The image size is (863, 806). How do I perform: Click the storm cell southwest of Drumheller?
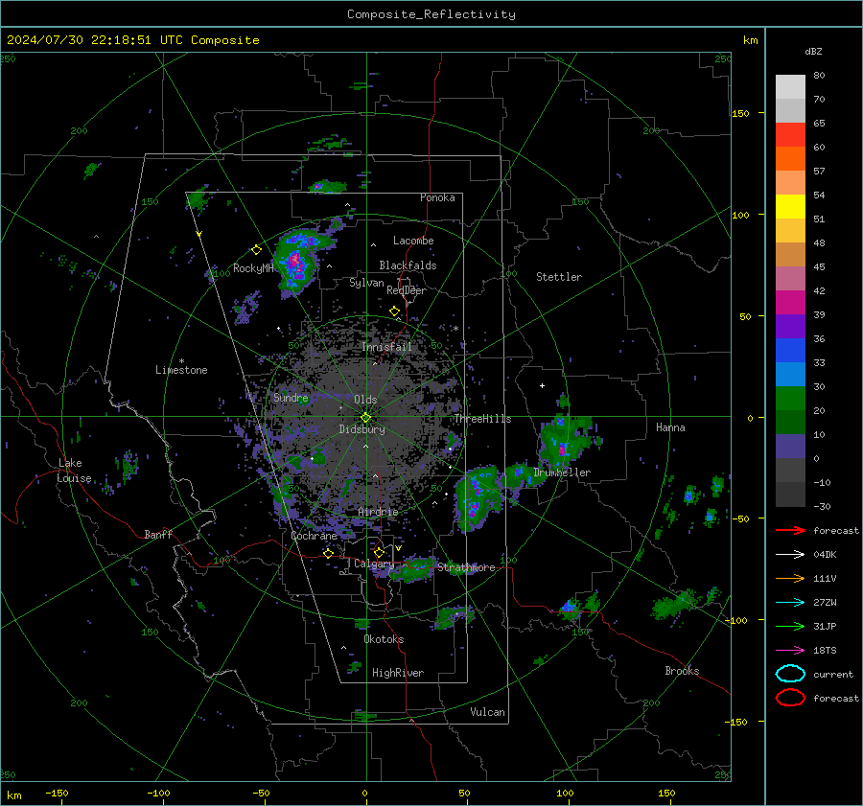click(x=477, y=496)
